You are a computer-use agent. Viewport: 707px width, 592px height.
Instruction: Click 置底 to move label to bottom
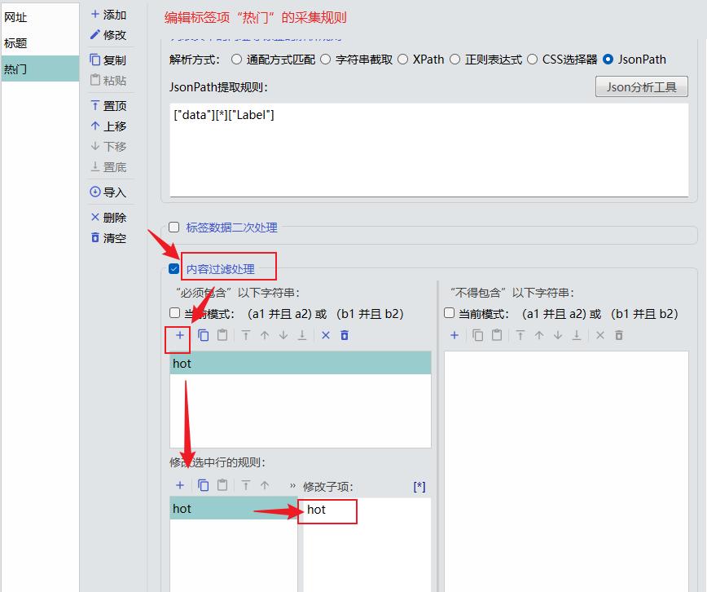[108, 167]
